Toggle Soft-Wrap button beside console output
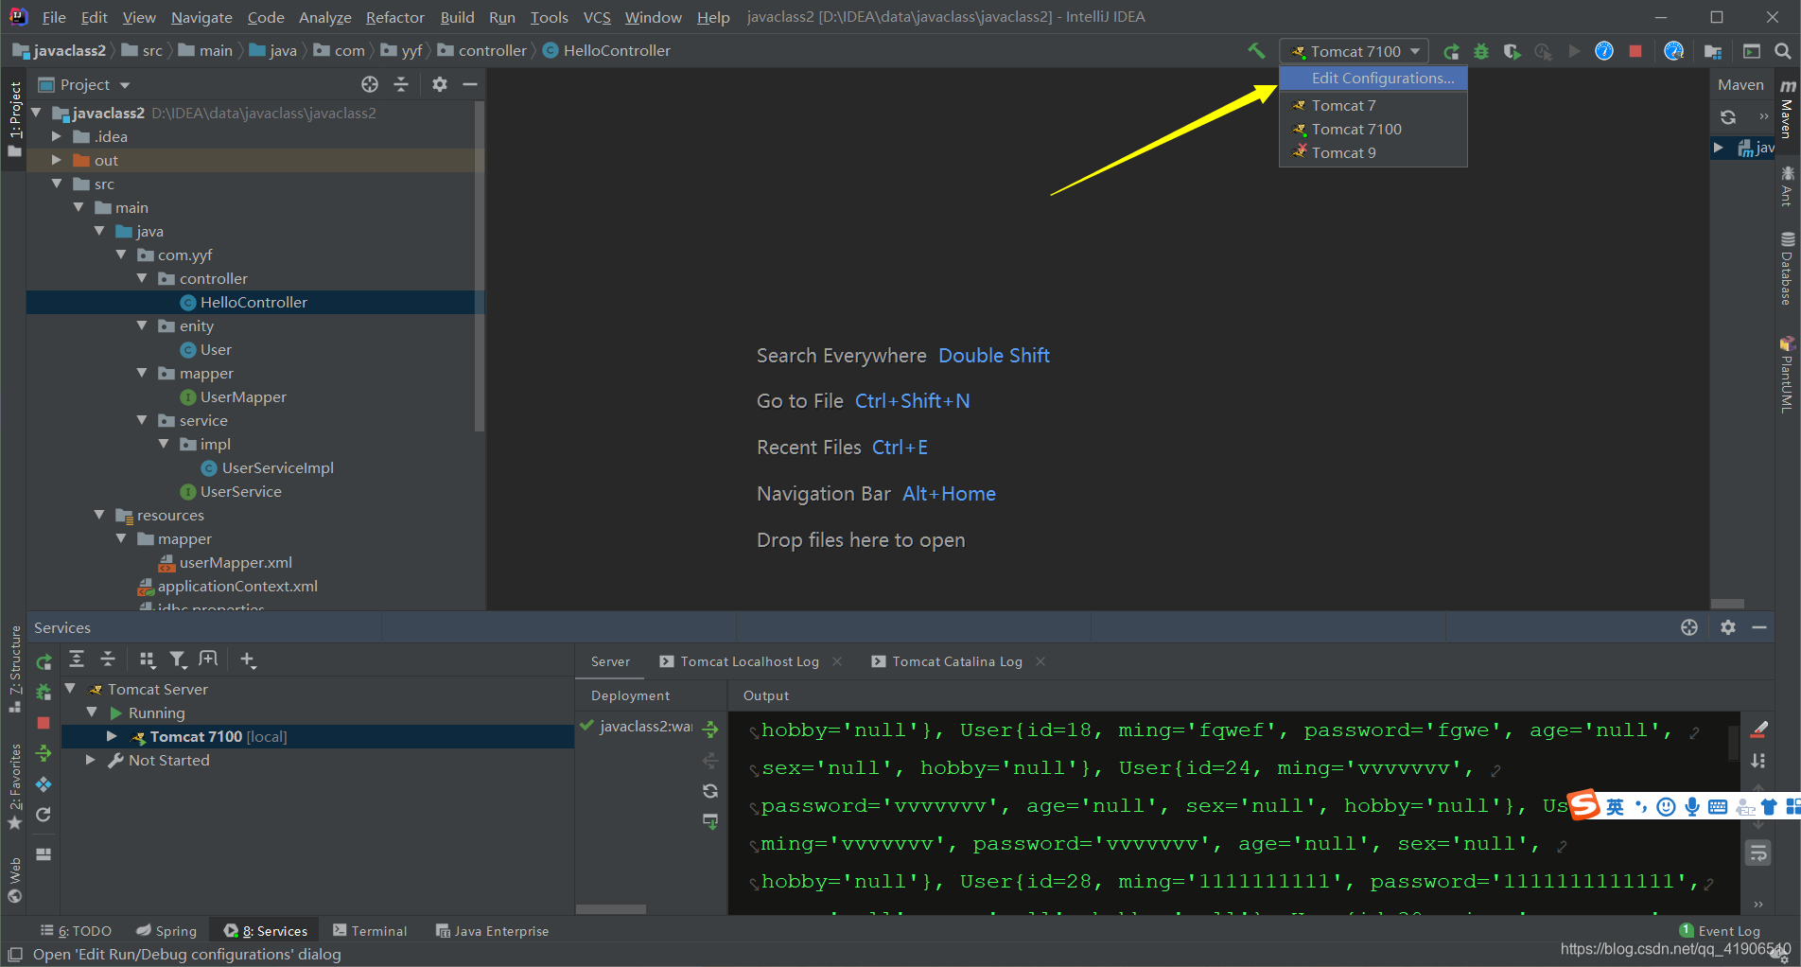The image size is (1801, 967). (1758, 853)
